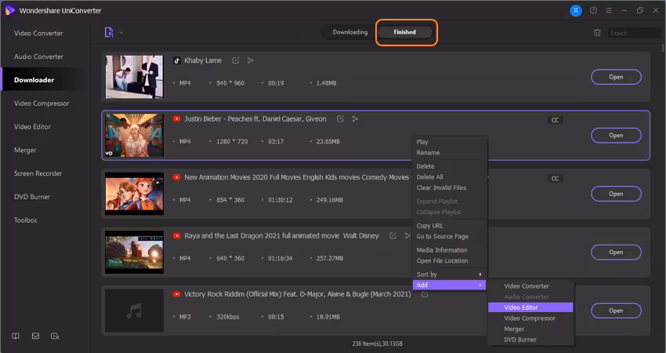Click Open button for Raya and the Last Dragon

616,253
